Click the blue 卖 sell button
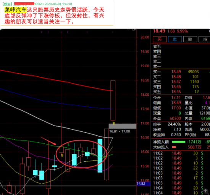Viewport: 210px width, 195px height. click(x=175, y=39)
